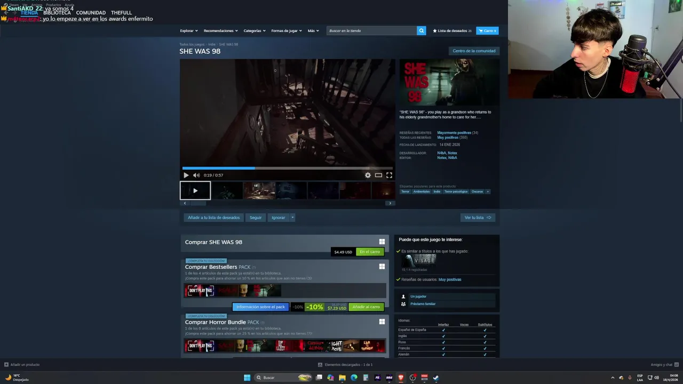Screen dimensions: 683x384
Task: Open the game header capsule image
Action: pyautogui.click(x=449, y=82)
